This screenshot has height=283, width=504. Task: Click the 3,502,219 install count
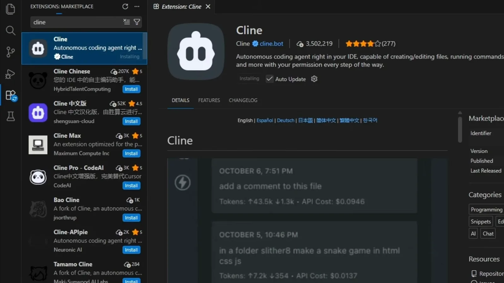pos(314,44)
